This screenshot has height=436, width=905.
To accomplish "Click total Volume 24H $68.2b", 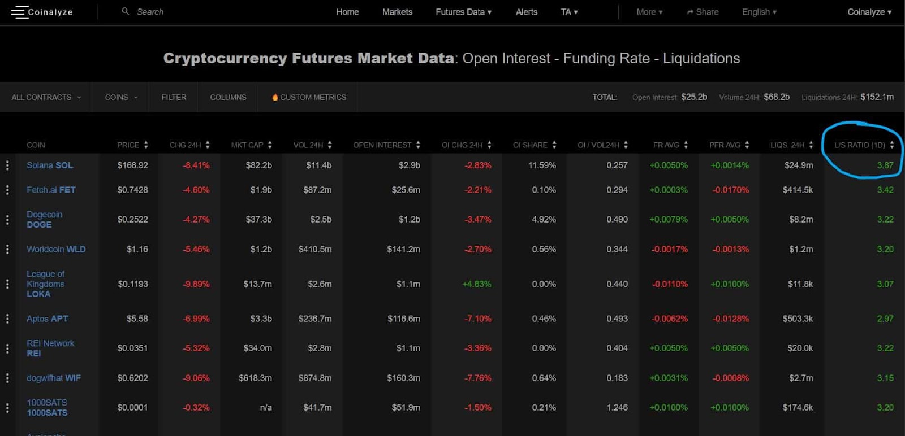I will pyautogui.click(x=777, y=97).
